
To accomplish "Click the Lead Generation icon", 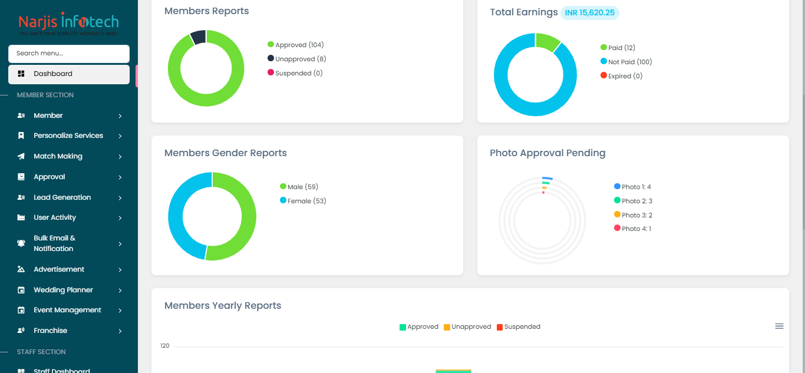I will (x=21, y=197).
